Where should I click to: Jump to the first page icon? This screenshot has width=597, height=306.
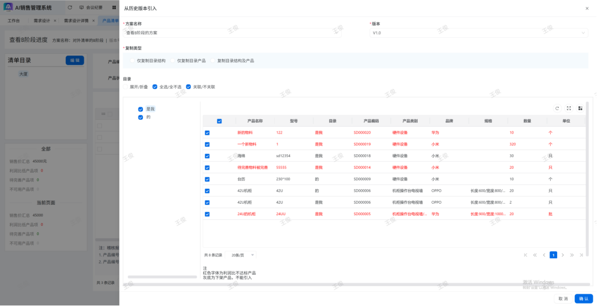[x=525, y=255]
